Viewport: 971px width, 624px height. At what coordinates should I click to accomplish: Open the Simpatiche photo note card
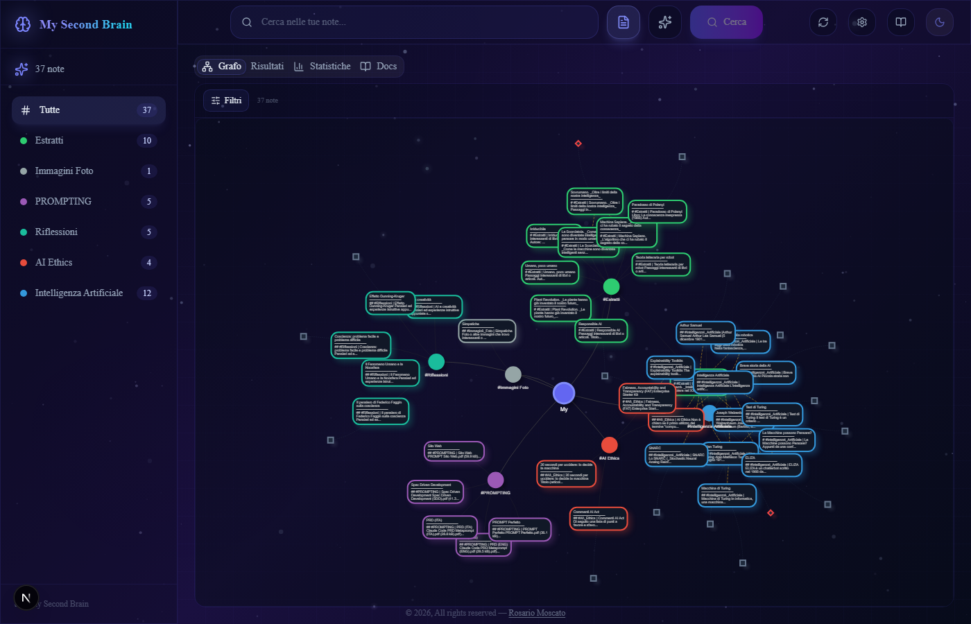488,331
